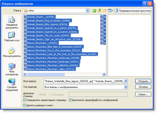Select file Animals_Beasts_Tiger_an_attractive_face_027286_

click(54, 39)
